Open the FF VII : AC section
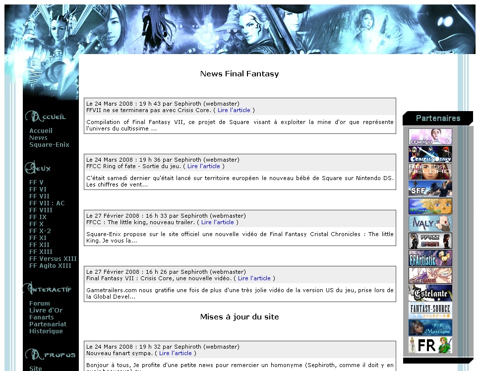The image size is (480, 371). click(x=47, y=203)
